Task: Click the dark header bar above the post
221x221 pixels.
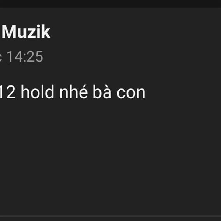Action: (x=110, y=4)
